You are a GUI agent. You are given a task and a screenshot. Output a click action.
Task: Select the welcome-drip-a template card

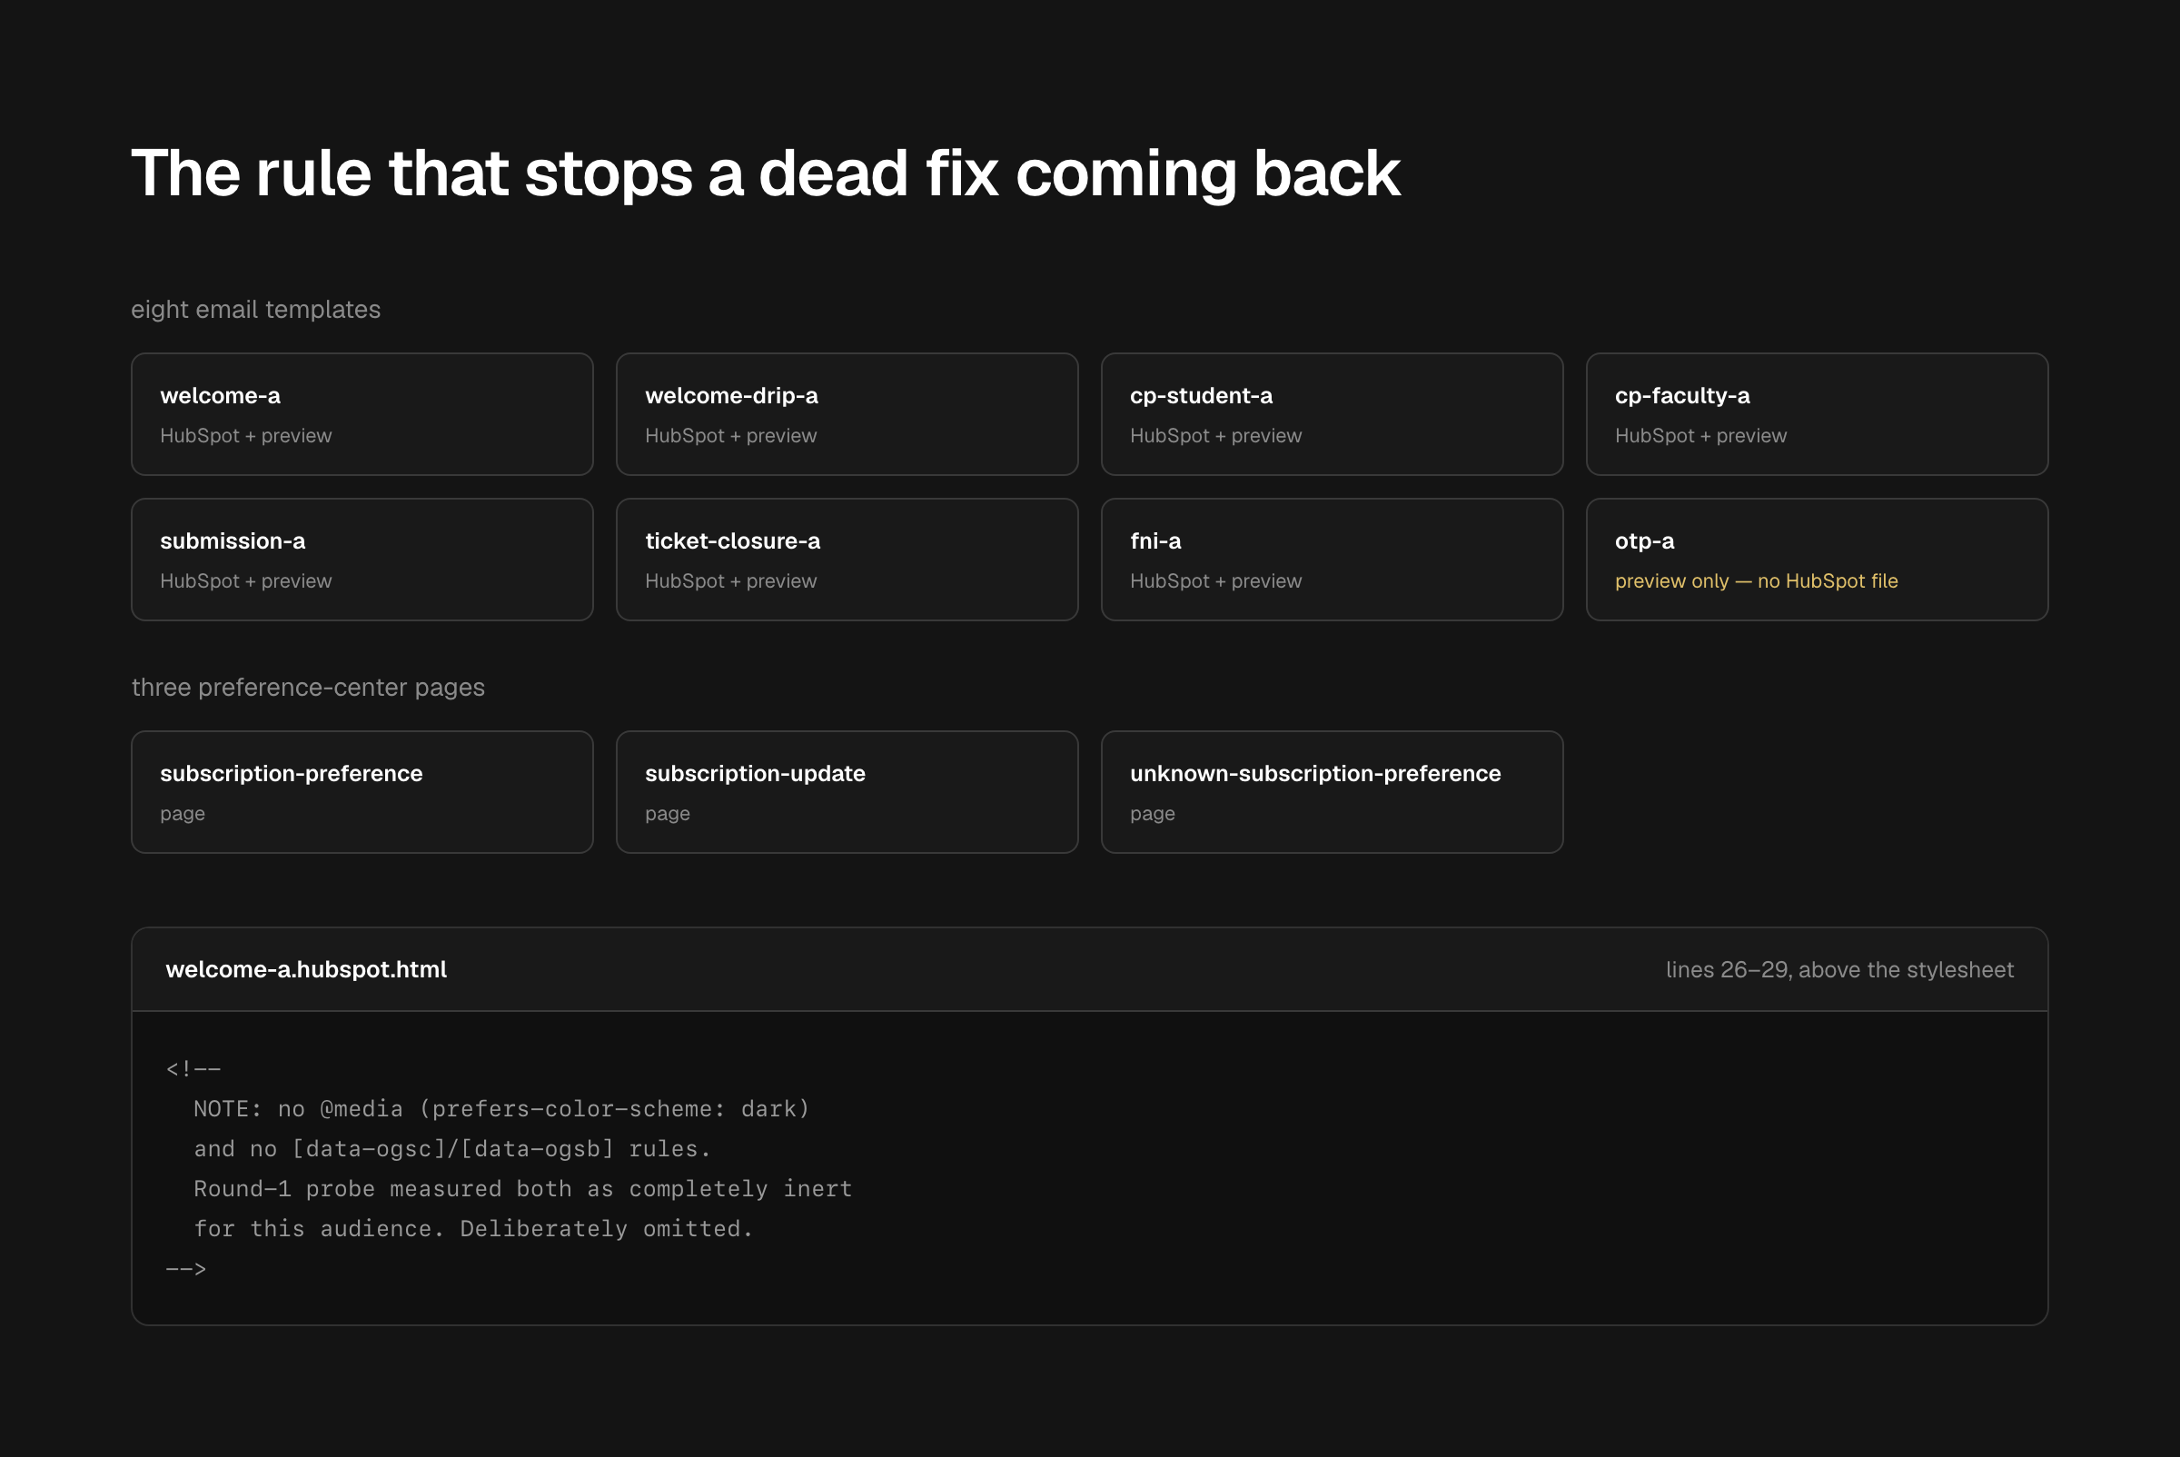847,414
